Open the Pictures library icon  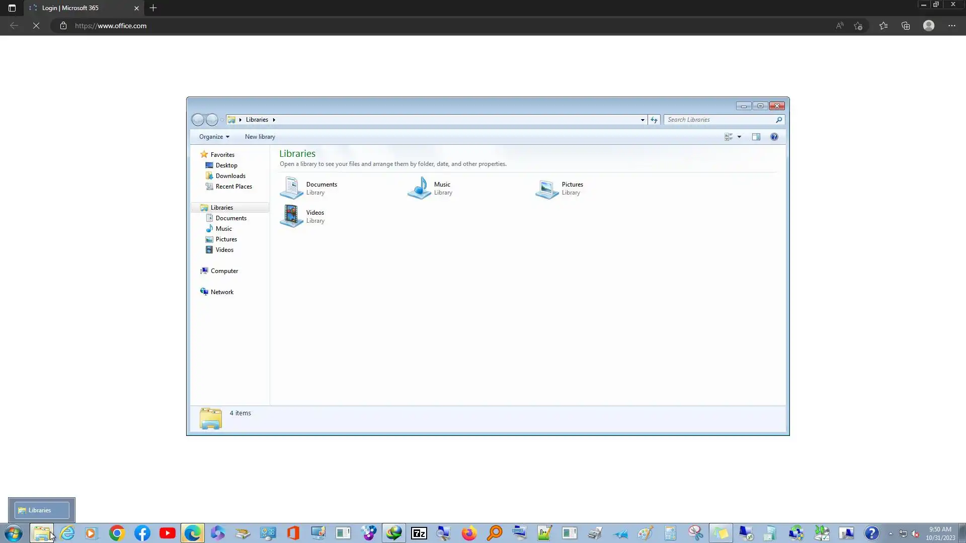[x=547, y=189]
